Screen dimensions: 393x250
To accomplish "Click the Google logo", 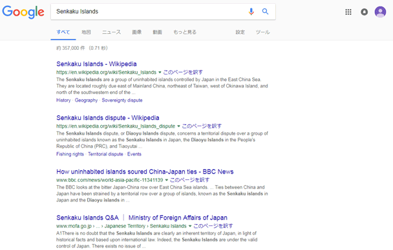I will [x=23, y=12].
